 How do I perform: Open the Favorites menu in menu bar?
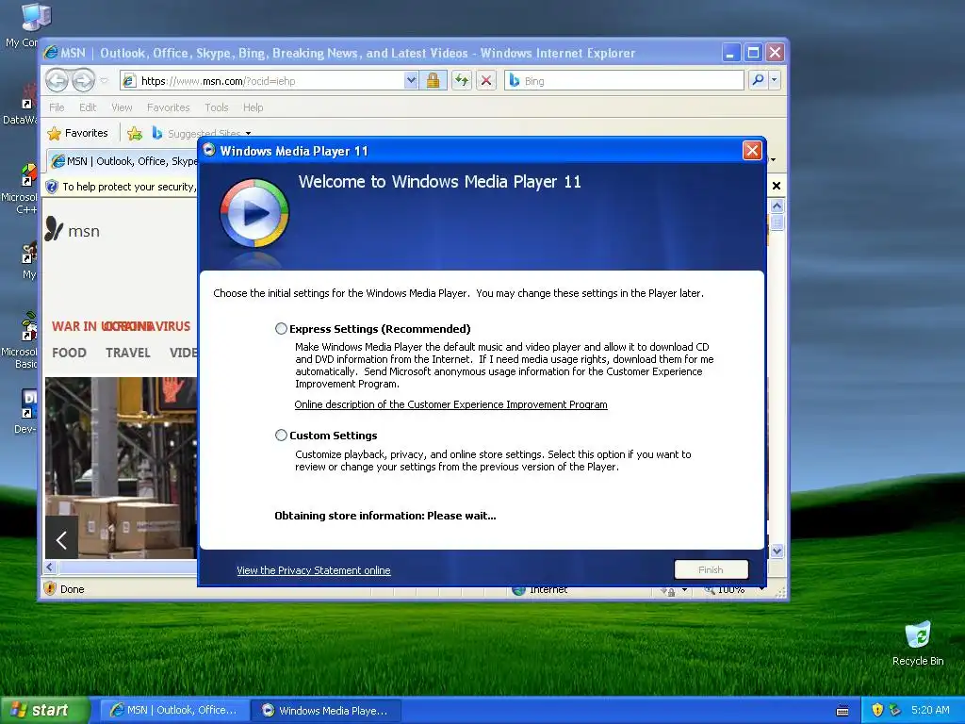[x=168, y=107]
